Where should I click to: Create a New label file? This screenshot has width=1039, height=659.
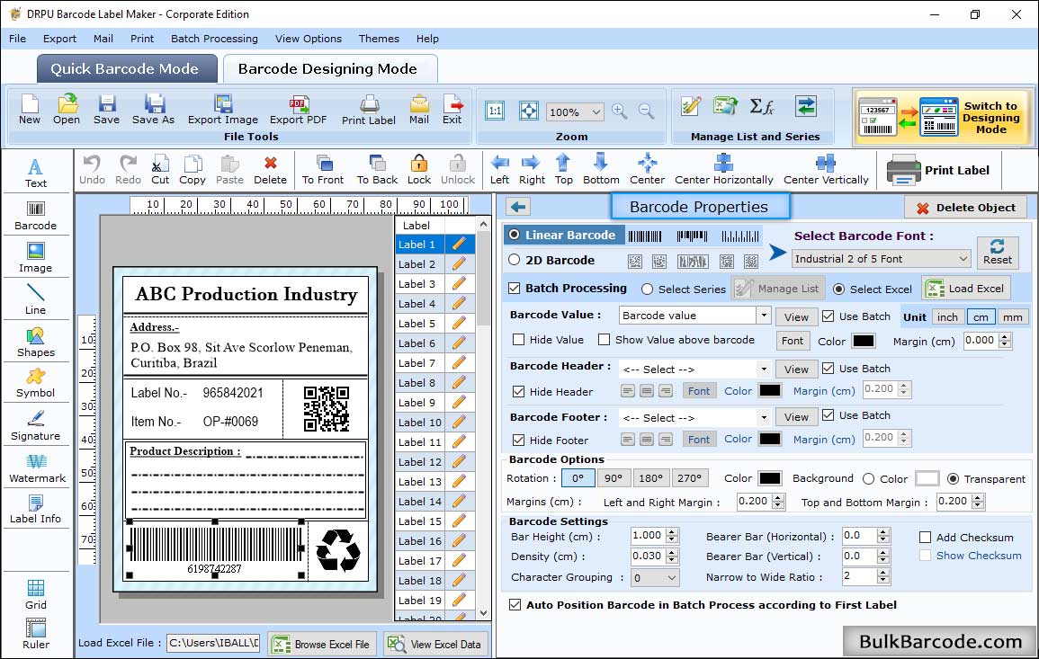click(29, 110)
